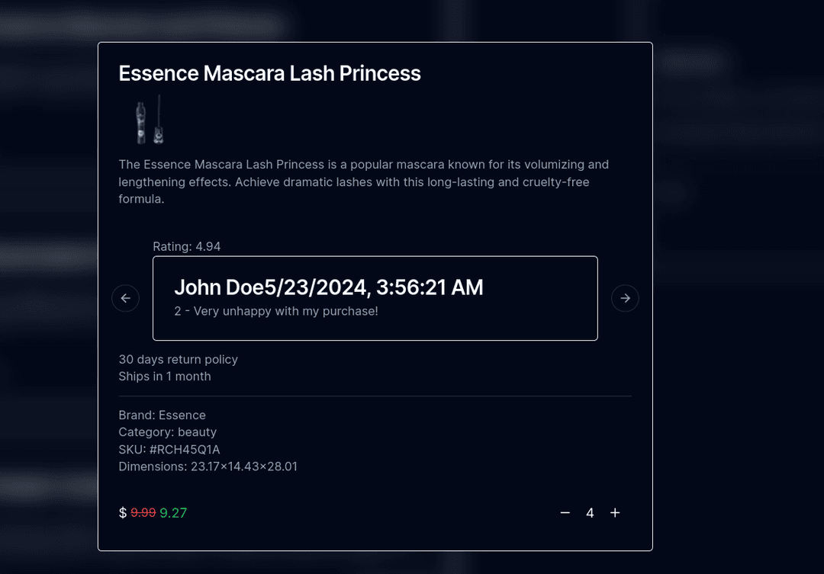
Task: Click the 30 days return policy text
Action: click(178, 359)
